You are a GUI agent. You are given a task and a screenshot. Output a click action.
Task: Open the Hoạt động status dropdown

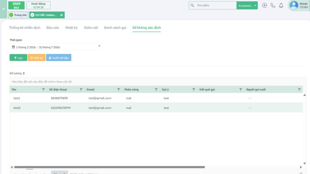coord(38,5)
